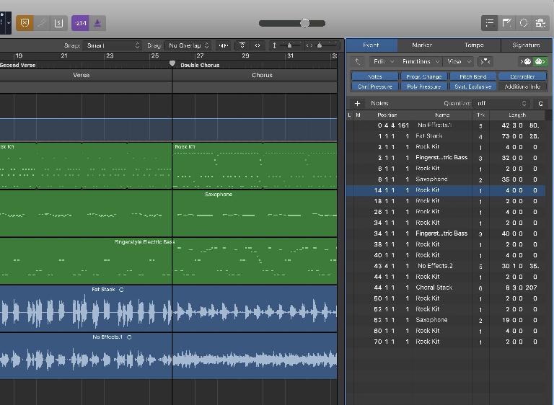The width and height of the screenshot is (554, 405).
Task: Click the Length column header
Action: click(517, 115)
